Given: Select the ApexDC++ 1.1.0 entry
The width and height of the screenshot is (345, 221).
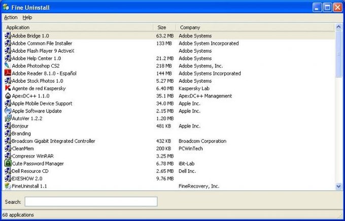Looking at the screenshot, I should point(30,96).
